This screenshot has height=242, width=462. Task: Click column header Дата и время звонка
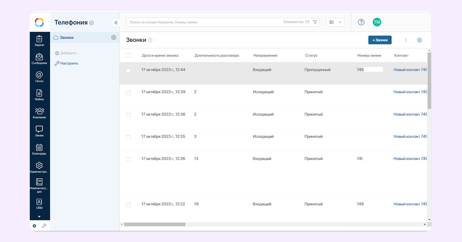(x=160, y=55)
